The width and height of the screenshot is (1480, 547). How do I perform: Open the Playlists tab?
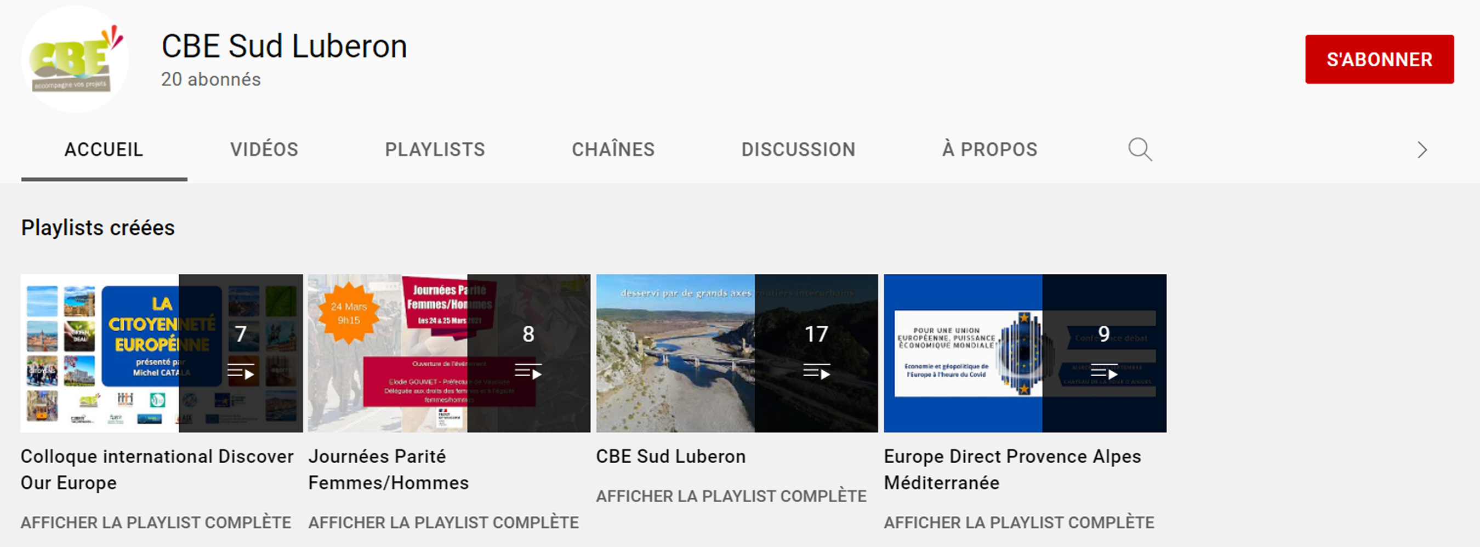(x=435, y=150)
